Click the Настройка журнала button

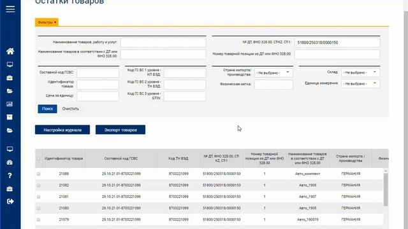[62, 130]
